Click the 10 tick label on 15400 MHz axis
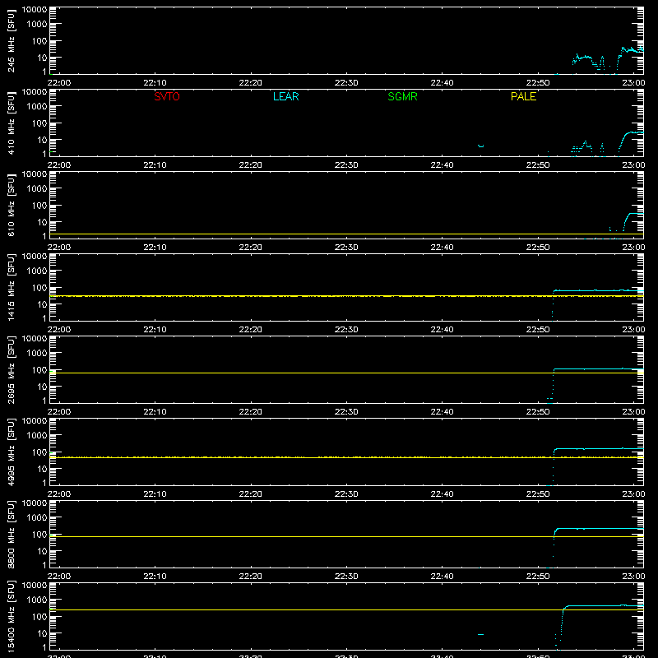 [42, 633]
